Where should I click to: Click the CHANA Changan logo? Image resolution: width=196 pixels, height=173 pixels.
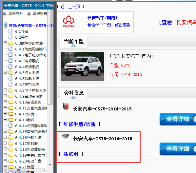[x=69, y=22]
